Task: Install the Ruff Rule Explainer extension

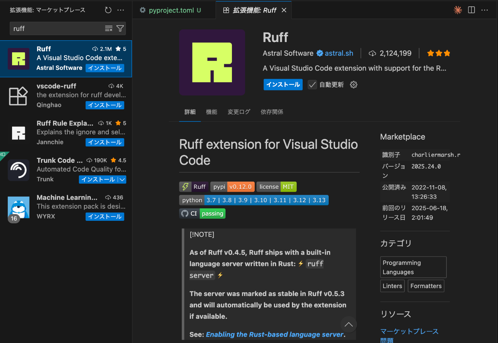Action: pos(105,142)
